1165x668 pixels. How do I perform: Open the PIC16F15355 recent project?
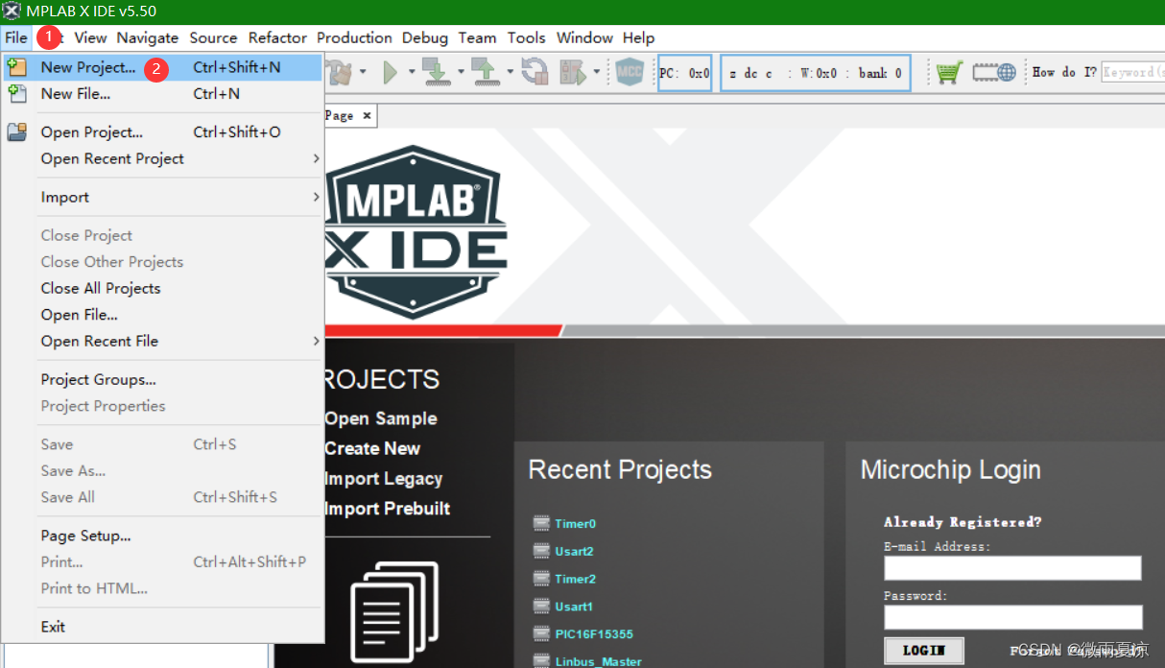tap(594, 634)
